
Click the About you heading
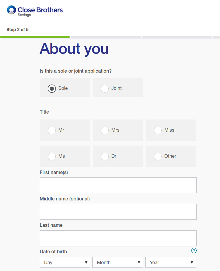pos(74,49)
